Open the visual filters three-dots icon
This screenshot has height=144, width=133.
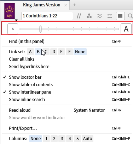click(89, 16)
